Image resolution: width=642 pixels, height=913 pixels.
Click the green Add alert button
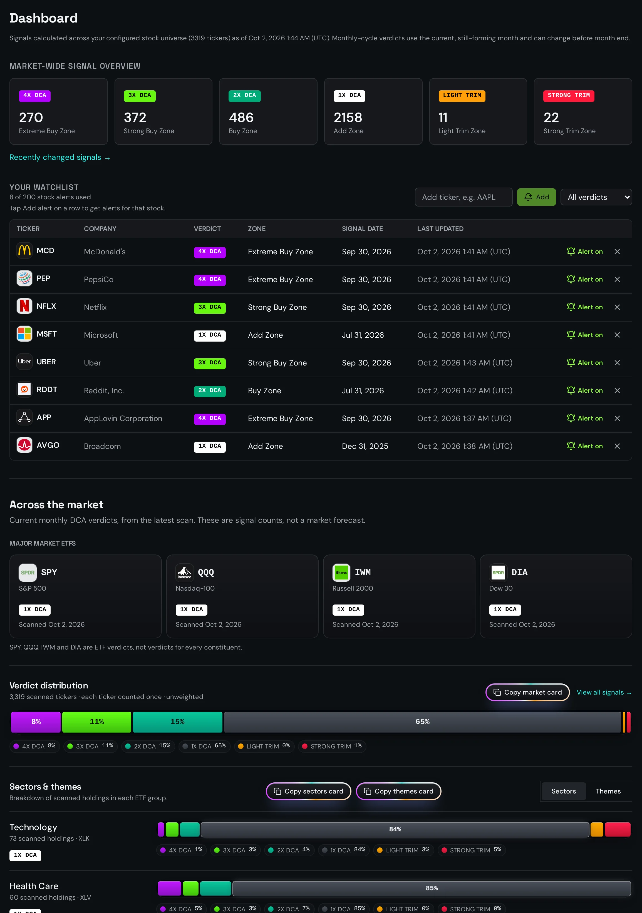tap(536, 197)
